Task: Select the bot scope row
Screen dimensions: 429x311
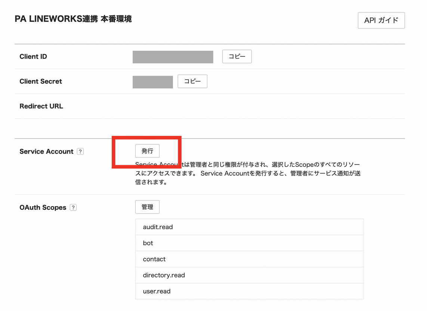Action: 249,243
